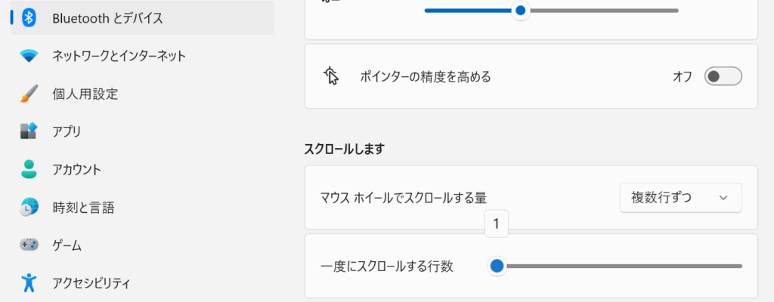
Task: Click the オフ status label
Action: pyautogui.click(x=682, y=76)
